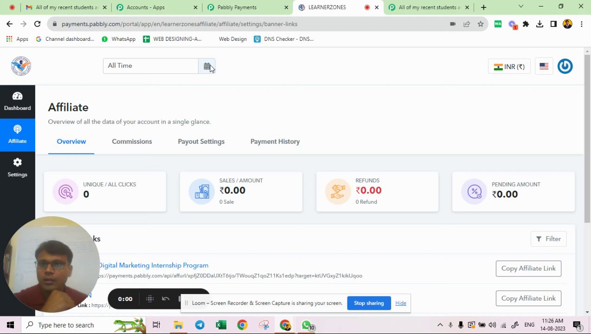Viewport: 591px width, 334px height.
Task: Open Task View on taskbar
Action: tap(156, 325)
